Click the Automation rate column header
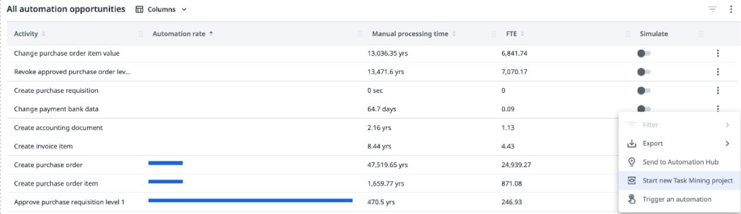The height and width of the screenshot is (214, 741). pyautogui.click(x=179, y=34)
